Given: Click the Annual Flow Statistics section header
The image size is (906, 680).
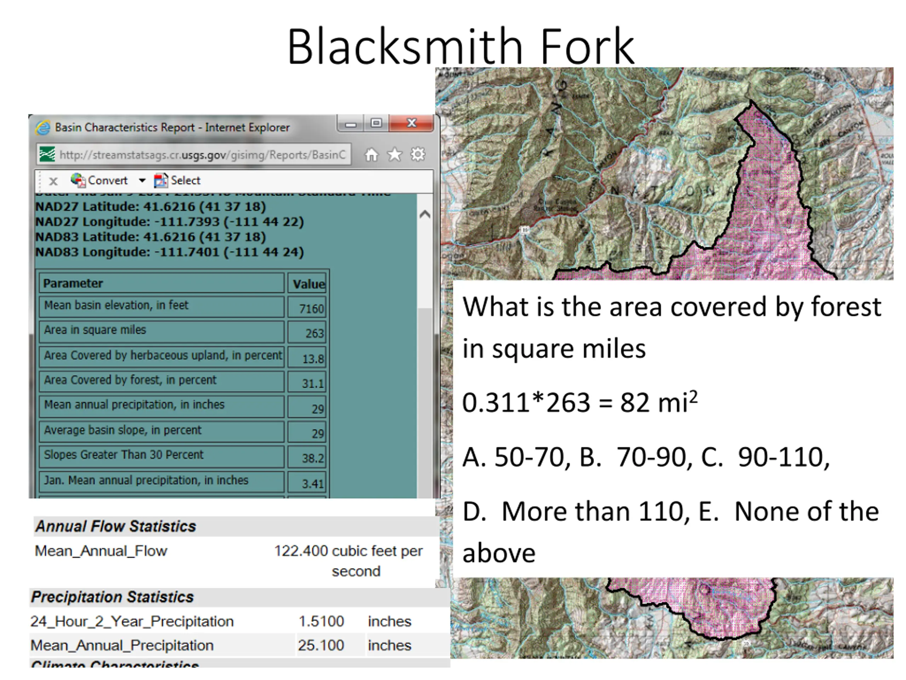Looking at the screenshot, I should tap(115, 526).
